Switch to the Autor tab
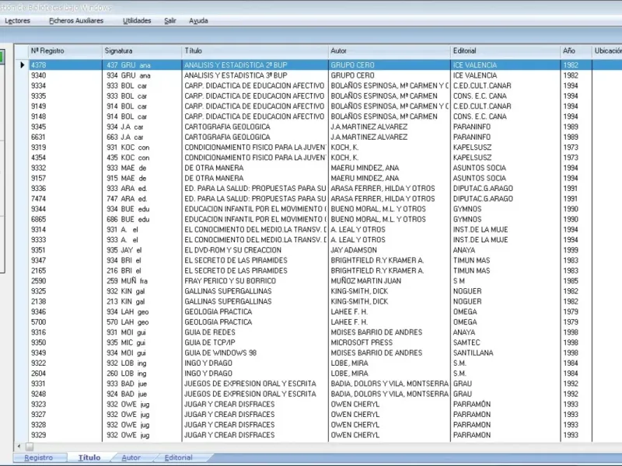Image resolution: width=622 pixels, height=466 pixels. (x=131, y=457)
